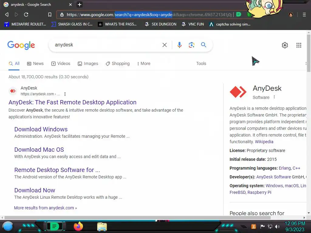311x233 pixels.
Task: Open the Erlang programming language link
Action: point(284,168)
